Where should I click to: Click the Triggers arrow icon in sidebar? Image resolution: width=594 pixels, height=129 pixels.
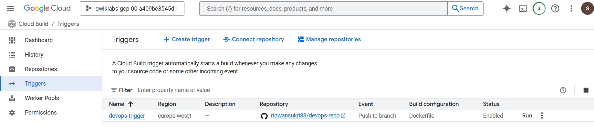point(12,84)
